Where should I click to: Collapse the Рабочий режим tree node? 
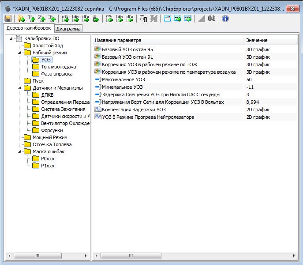tap(20, 53)
